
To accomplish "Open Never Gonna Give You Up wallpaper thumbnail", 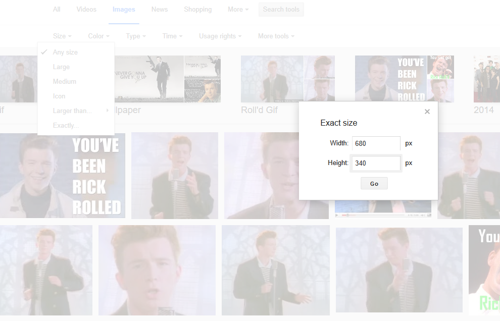I will [x=149, y=79].
